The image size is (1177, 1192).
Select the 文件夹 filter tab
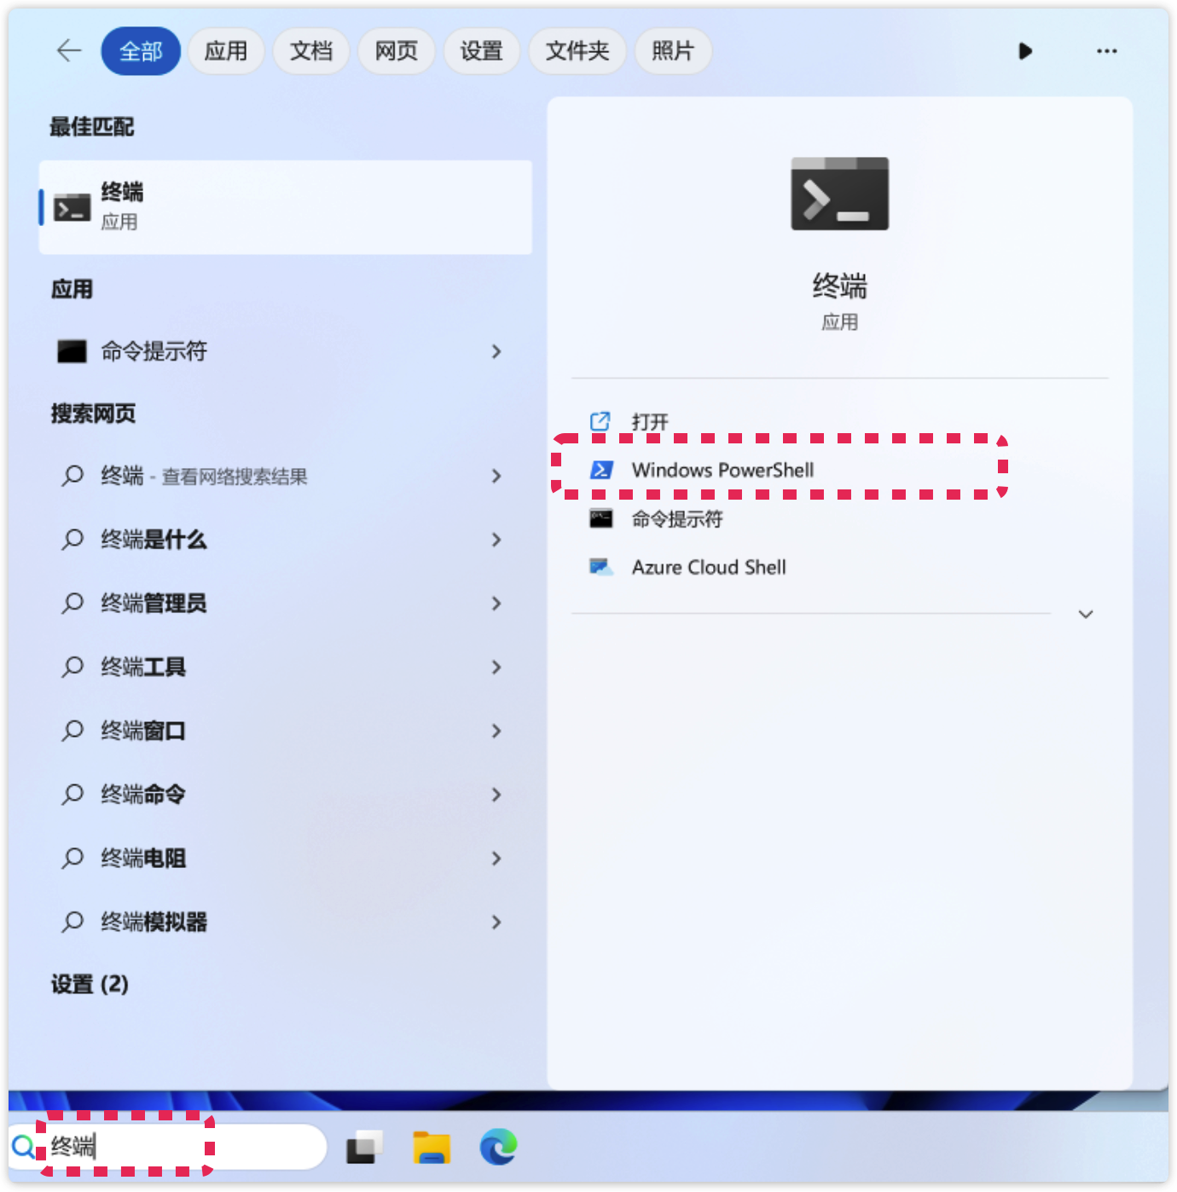click(577, 51)
